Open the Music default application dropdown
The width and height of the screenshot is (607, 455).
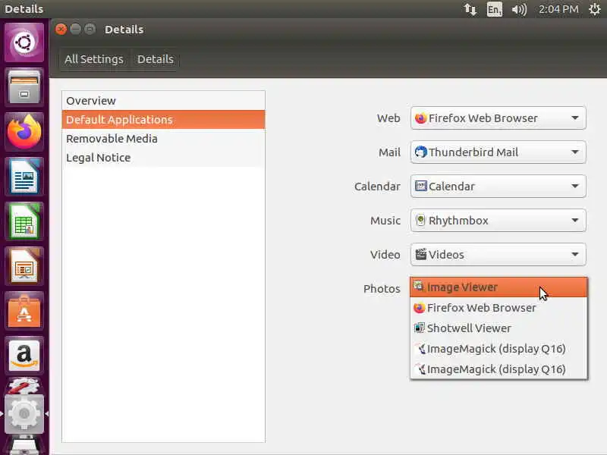click(x=498, y=220)
